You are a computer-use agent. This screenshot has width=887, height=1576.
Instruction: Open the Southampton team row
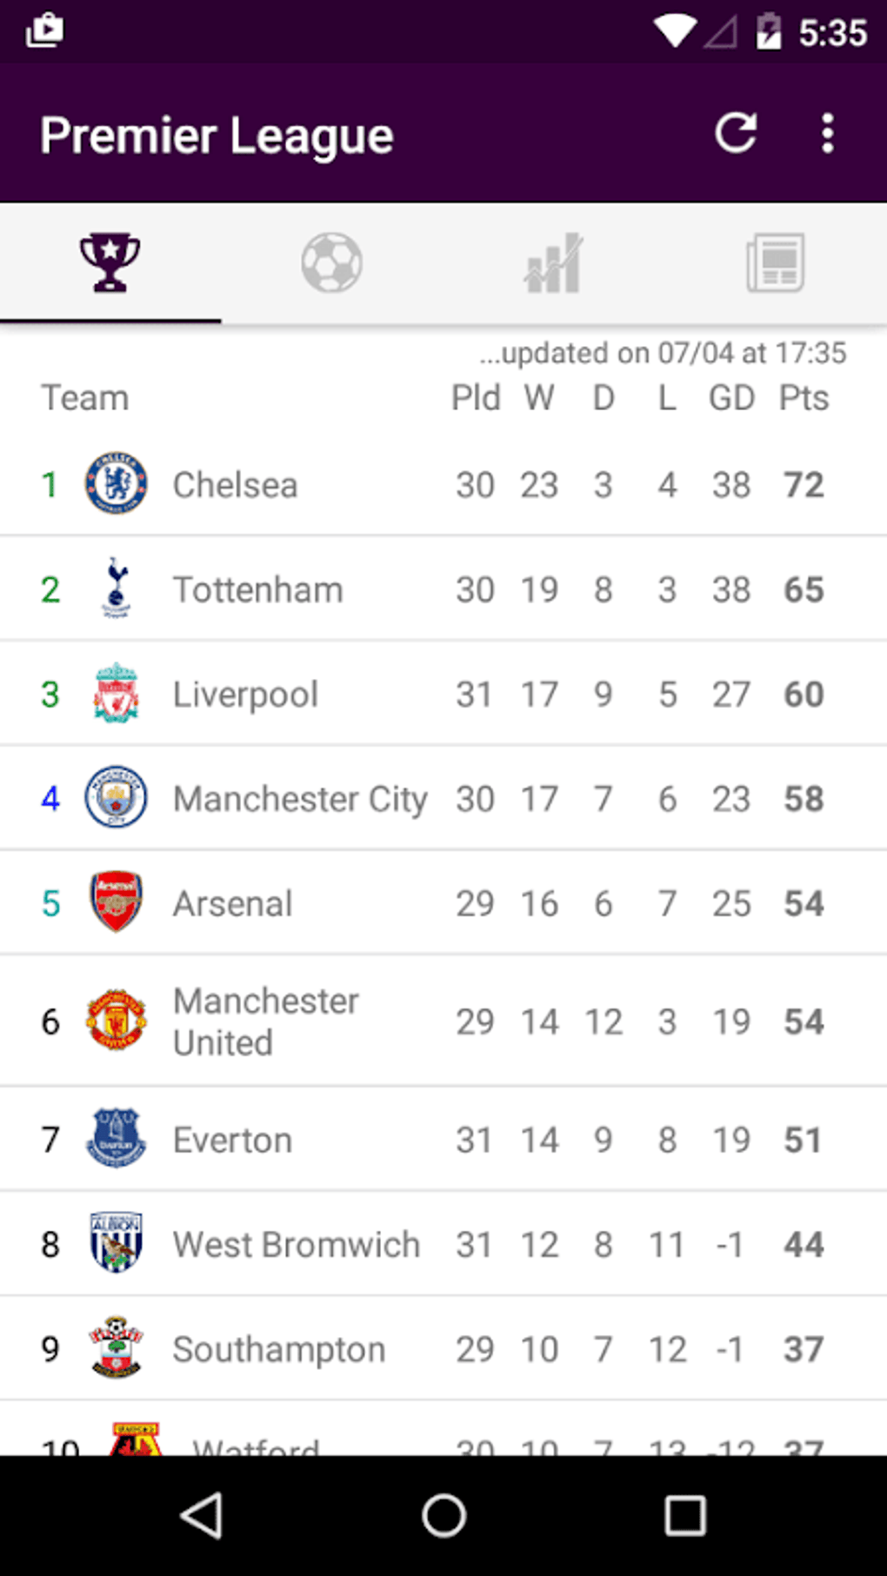point(278,1348)
